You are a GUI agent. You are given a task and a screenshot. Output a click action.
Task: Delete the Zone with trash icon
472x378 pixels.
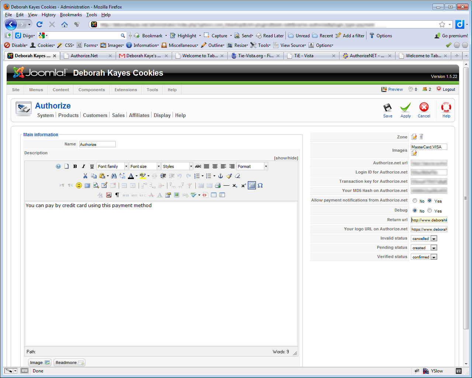421,137
